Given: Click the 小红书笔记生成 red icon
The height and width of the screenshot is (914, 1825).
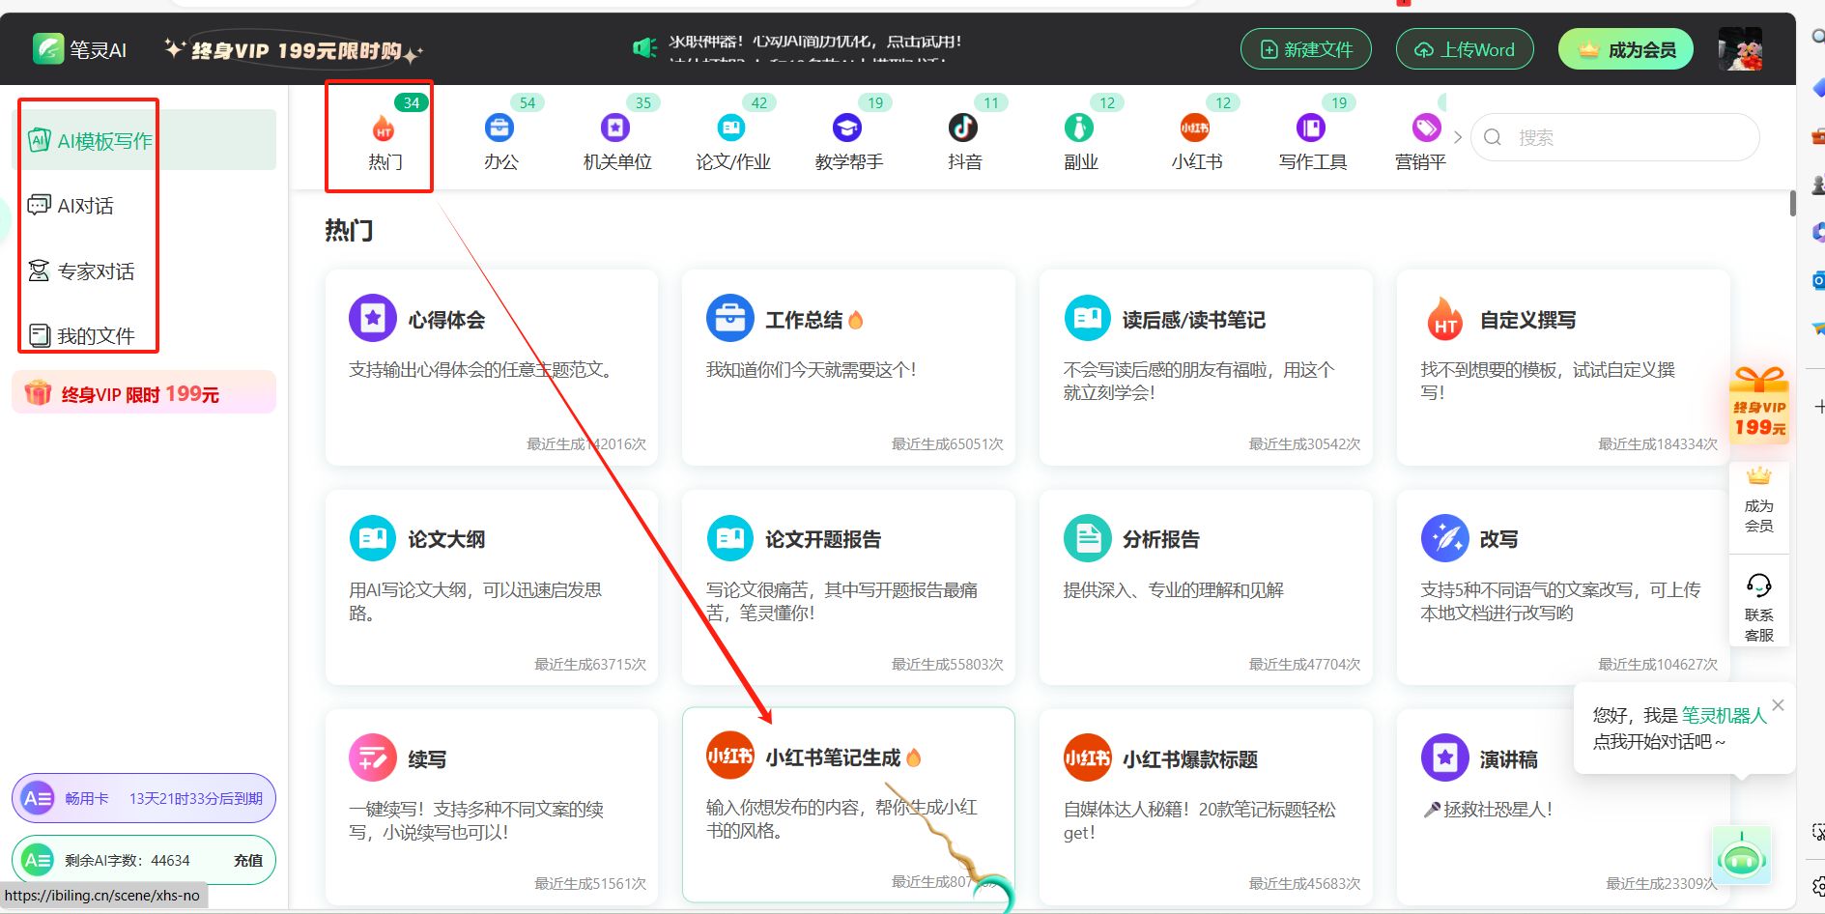Looking at the screenshot, I should click(x=730, y=756).
